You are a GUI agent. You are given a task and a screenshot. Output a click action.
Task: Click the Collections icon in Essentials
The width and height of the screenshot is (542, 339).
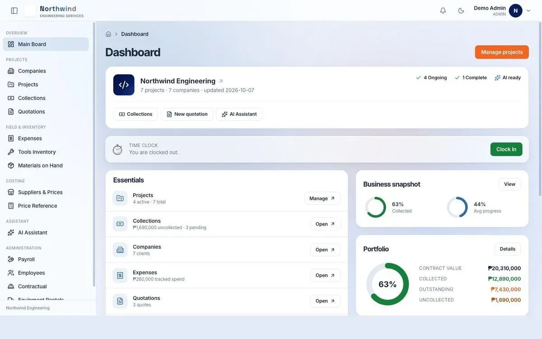(x=120, y=224)
